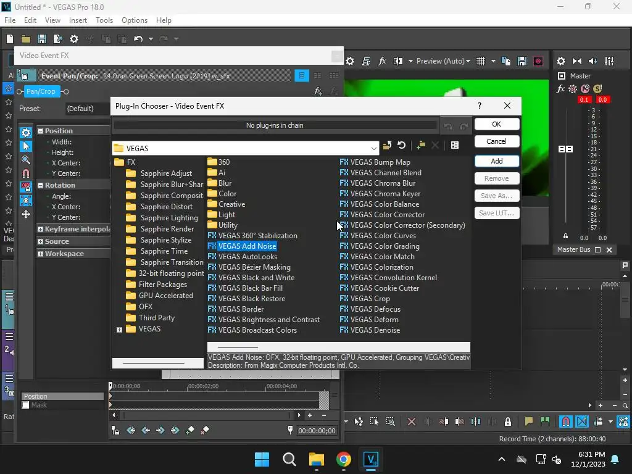The image size is (632, 474).
Task: Open File Explorer from taskbar
Action: (x=317, y=459)
